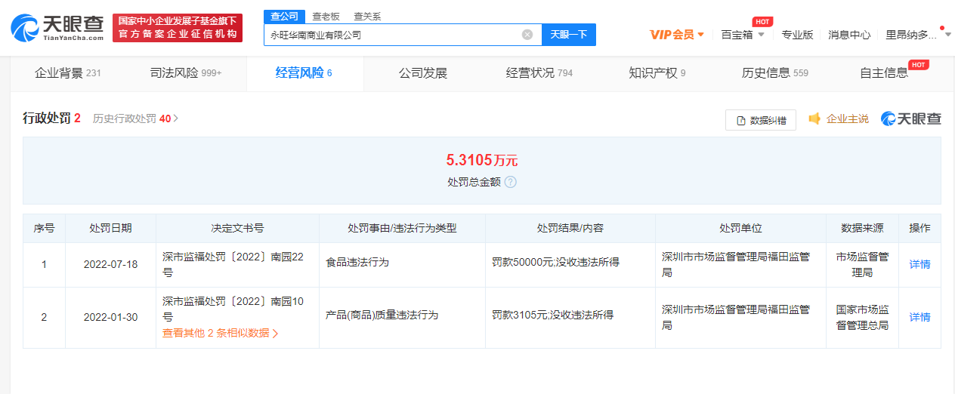Click the 处罚结果/内容 column header
This screenshot has height=394, width=955.
pos(570,228)
